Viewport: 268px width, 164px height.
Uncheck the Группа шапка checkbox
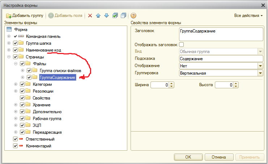[x=16, y=43]
